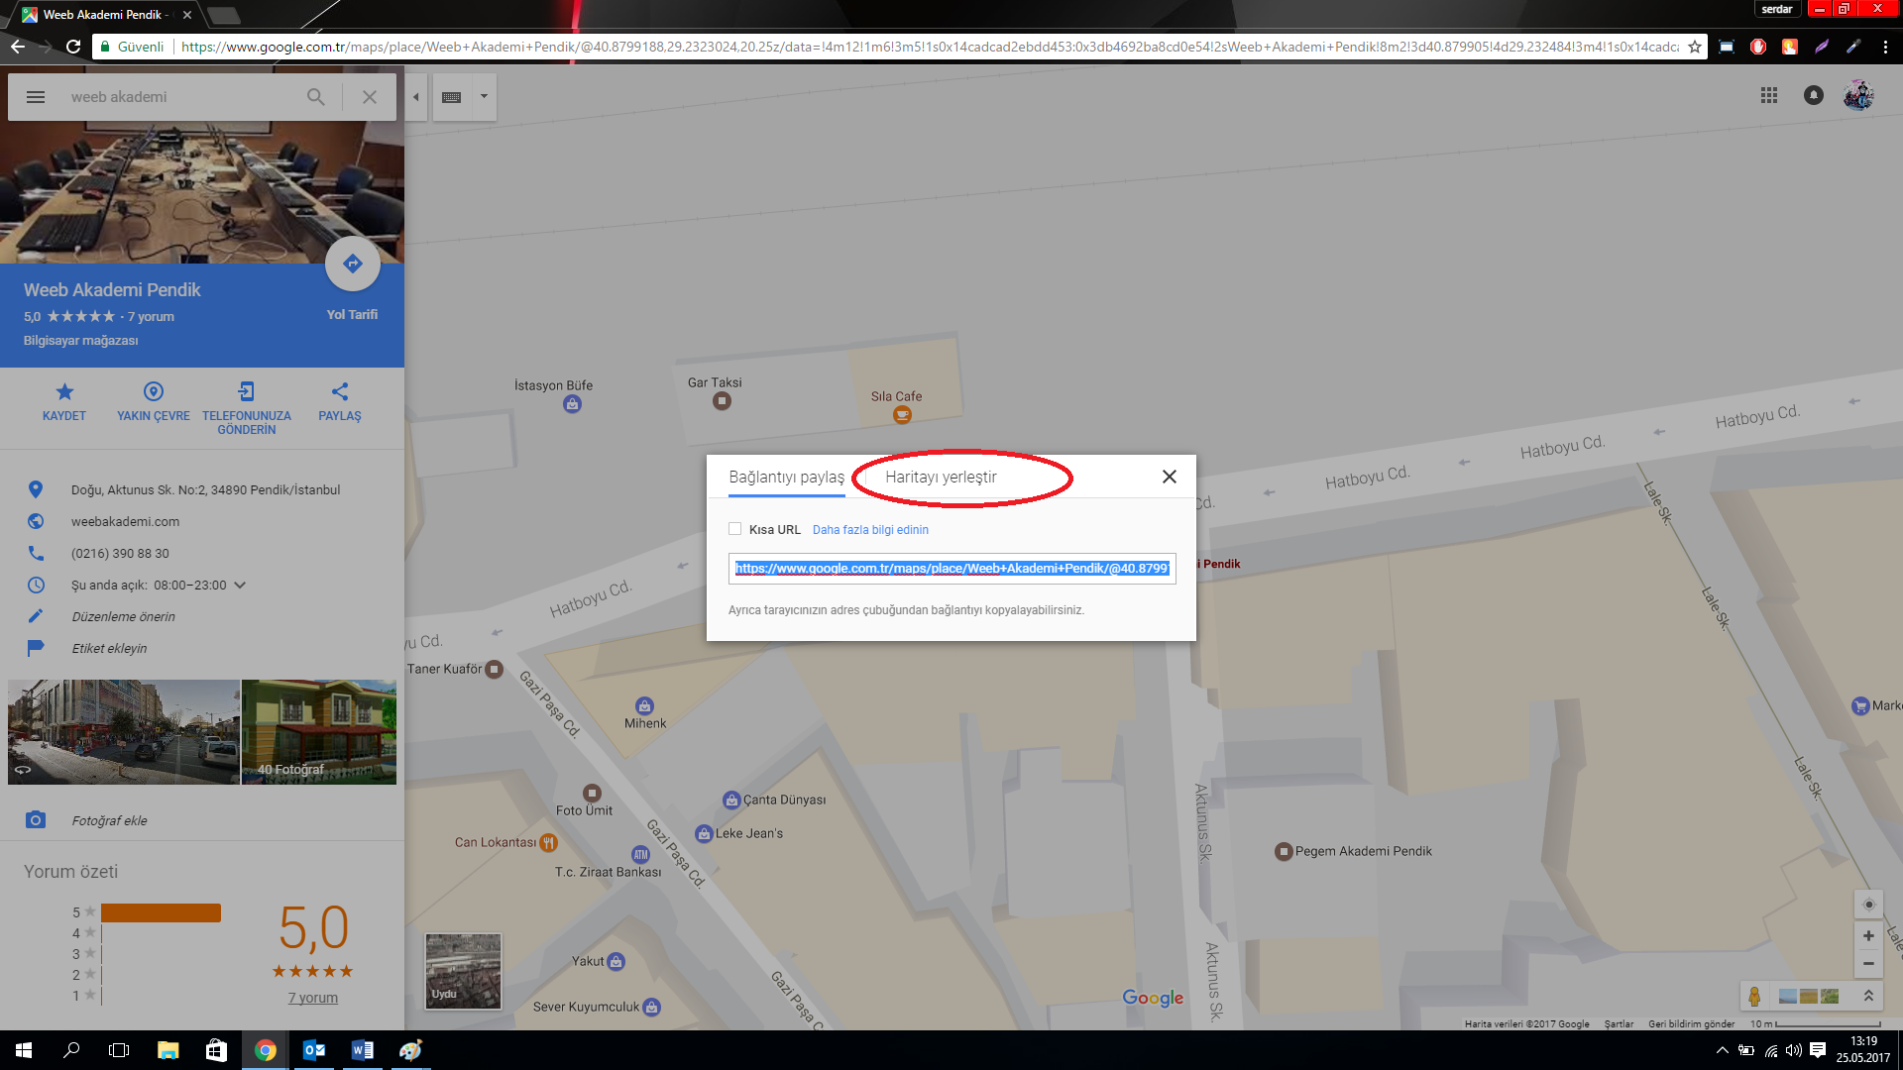Click Fotoğraf ekle
Image resolution: width=1903 pixels, height=1070 pixels.
[x=109, y=820]
